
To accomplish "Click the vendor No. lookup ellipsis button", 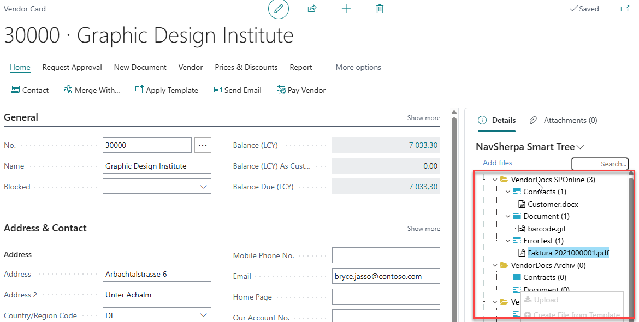I will pyautogui.click(x=203, y=145).
